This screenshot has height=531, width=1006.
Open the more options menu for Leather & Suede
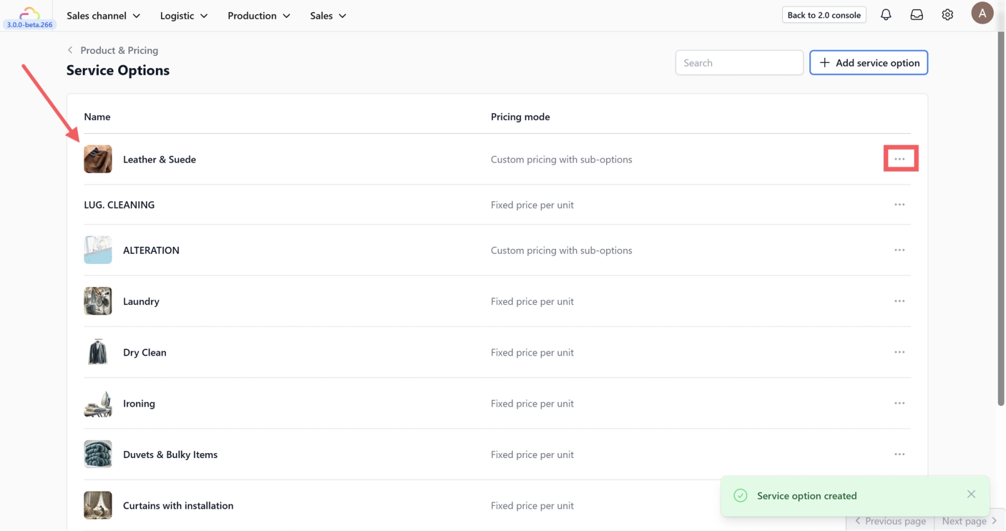point(900,159)
